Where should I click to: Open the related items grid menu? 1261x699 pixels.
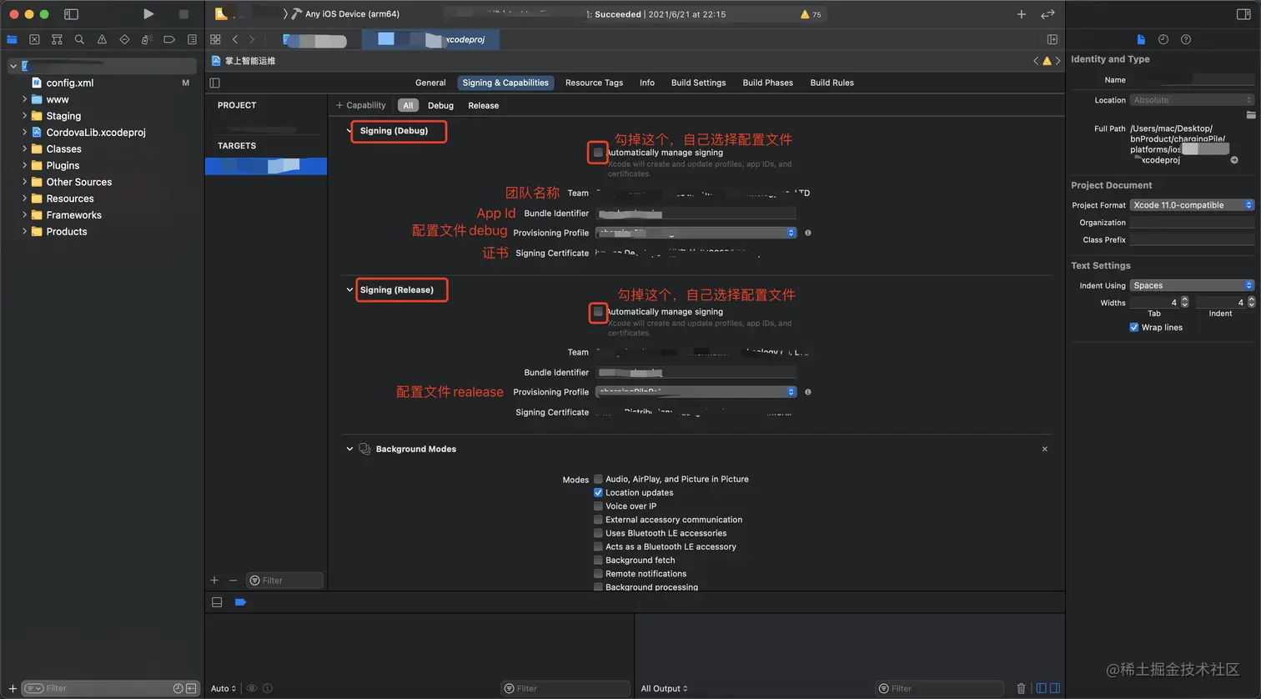[215, 39]
